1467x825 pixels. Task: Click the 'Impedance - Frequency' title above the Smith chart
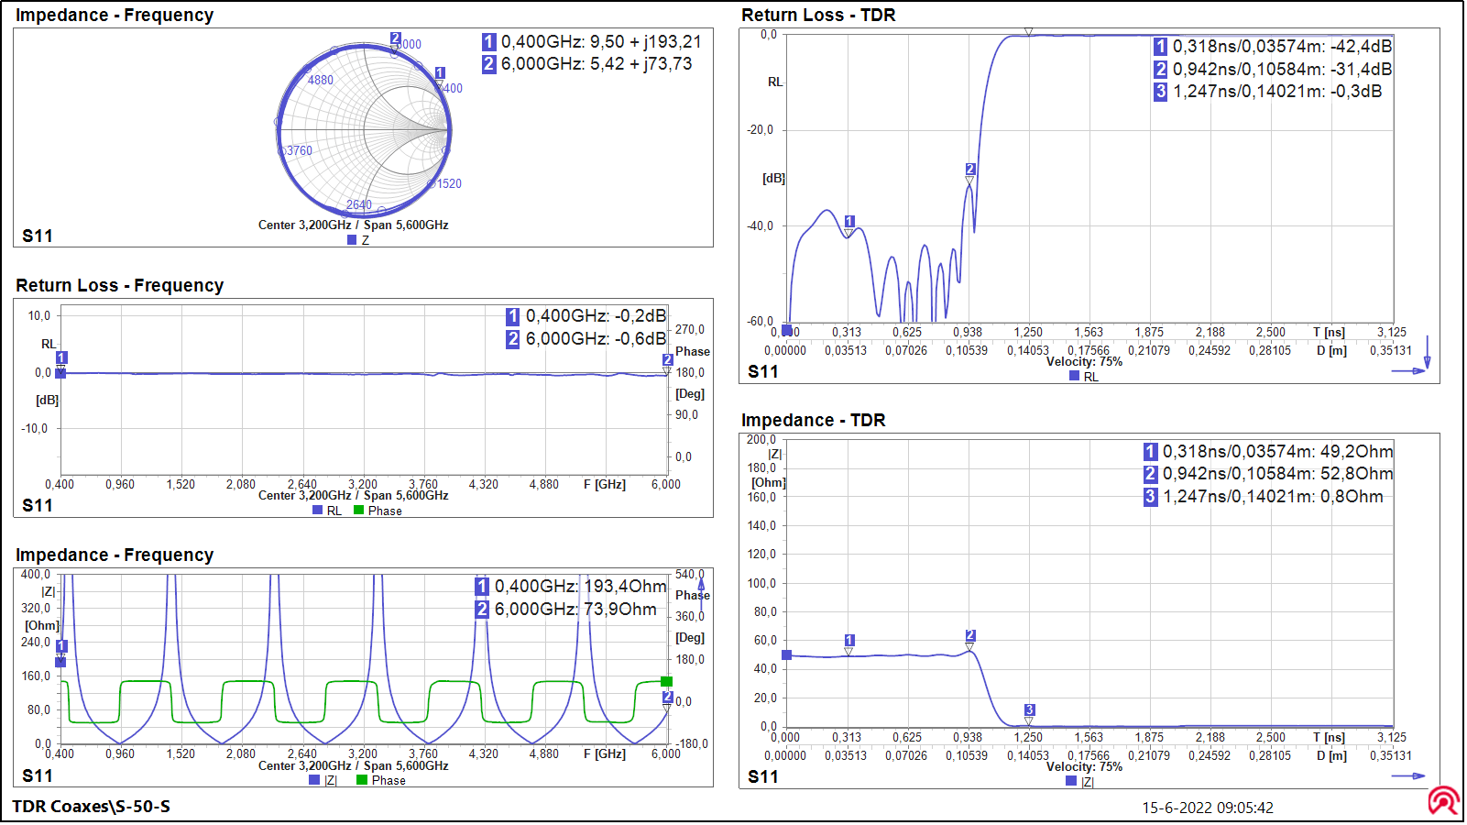115,15
